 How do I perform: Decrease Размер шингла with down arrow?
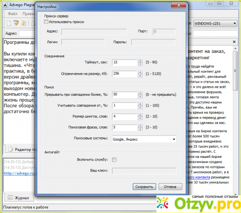pyautogui.click(x=140, y=119)
